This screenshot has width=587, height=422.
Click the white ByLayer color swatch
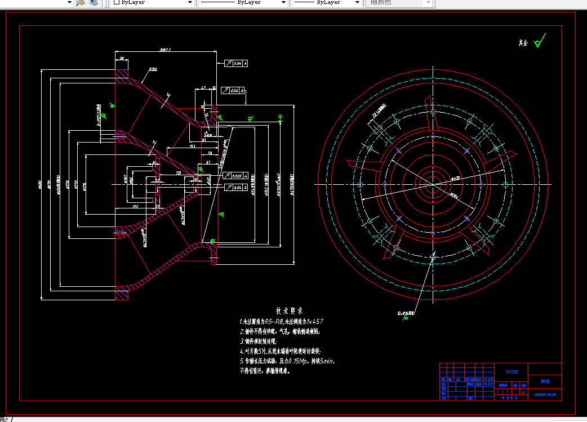117,2
